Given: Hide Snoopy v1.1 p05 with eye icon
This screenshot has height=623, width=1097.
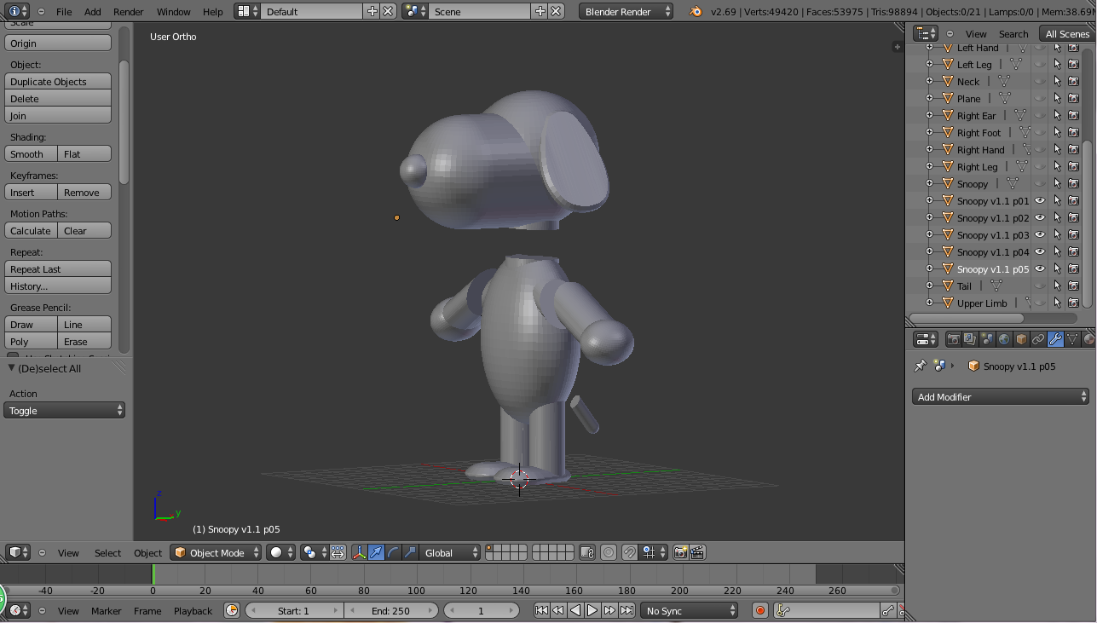Looking at the screenshot, I should (1039, 269).
